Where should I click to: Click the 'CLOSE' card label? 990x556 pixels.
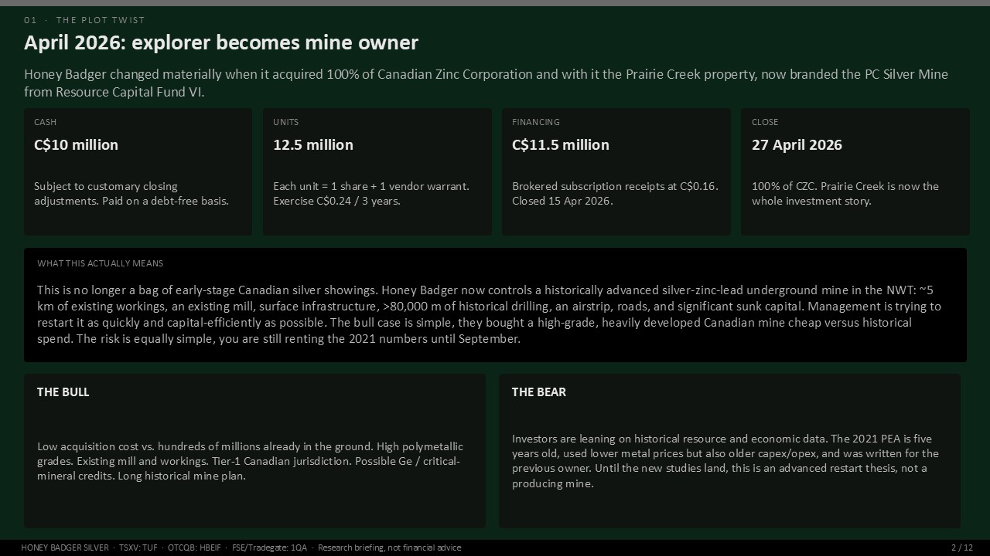click(765, 122)
